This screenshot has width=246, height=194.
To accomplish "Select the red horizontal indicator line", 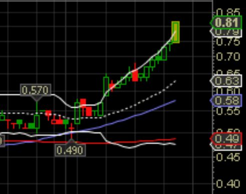I will coord(117,142).
